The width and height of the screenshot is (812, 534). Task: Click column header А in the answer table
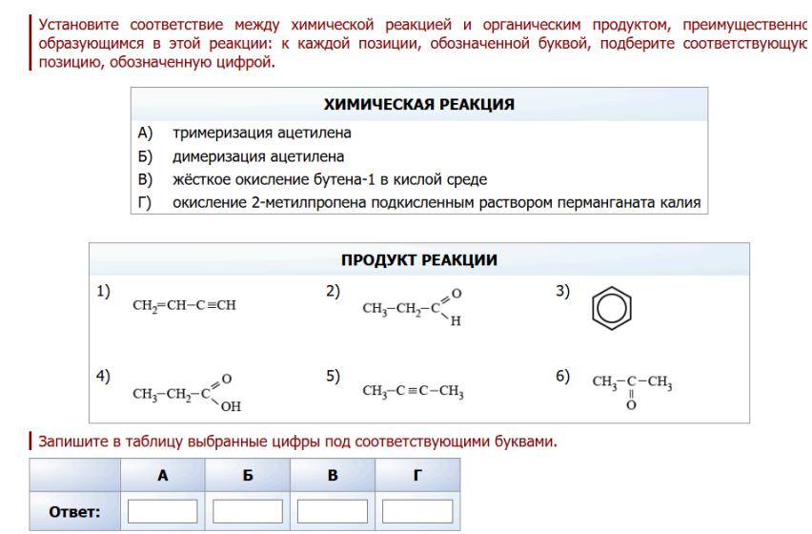(162, 475)
